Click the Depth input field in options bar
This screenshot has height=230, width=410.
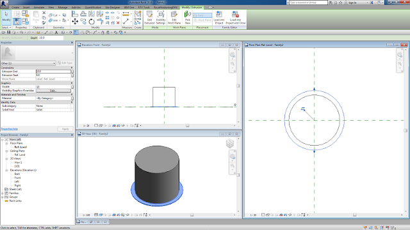point(51,38)
